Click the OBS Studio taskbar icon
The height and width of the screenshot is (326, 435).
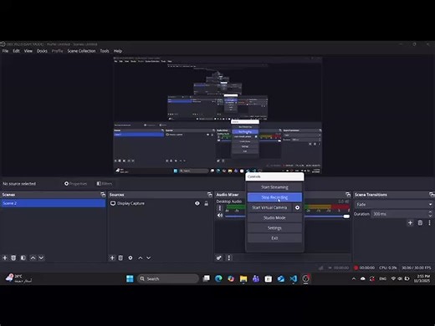tap(306, 278)
